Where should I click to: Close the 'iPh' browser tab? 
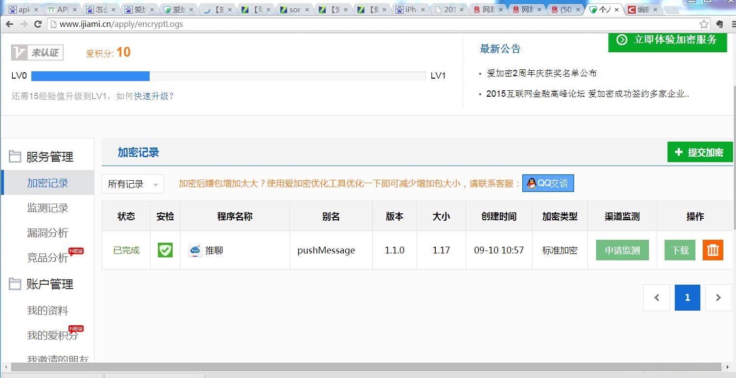coord(423,10)
